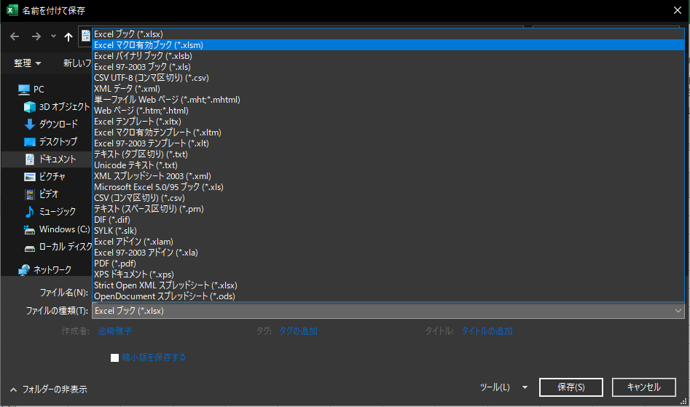Choose Microsoft Excel 5.0/95 ブック
The width and height of the screenshot is (690, 407).
[388, 187]
